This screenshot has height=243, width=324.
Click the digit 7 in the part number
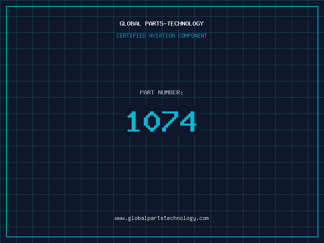coord(170,122)
